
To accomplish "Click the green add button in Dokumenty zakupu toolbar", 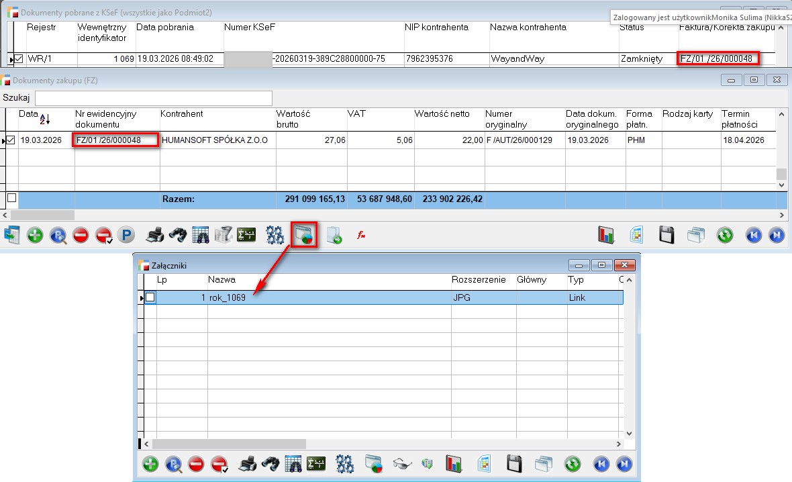I will [35, 236].
